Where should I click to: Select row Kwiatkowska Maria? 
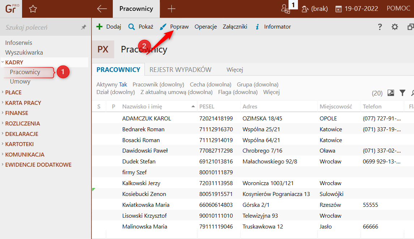tap(253, 205)
